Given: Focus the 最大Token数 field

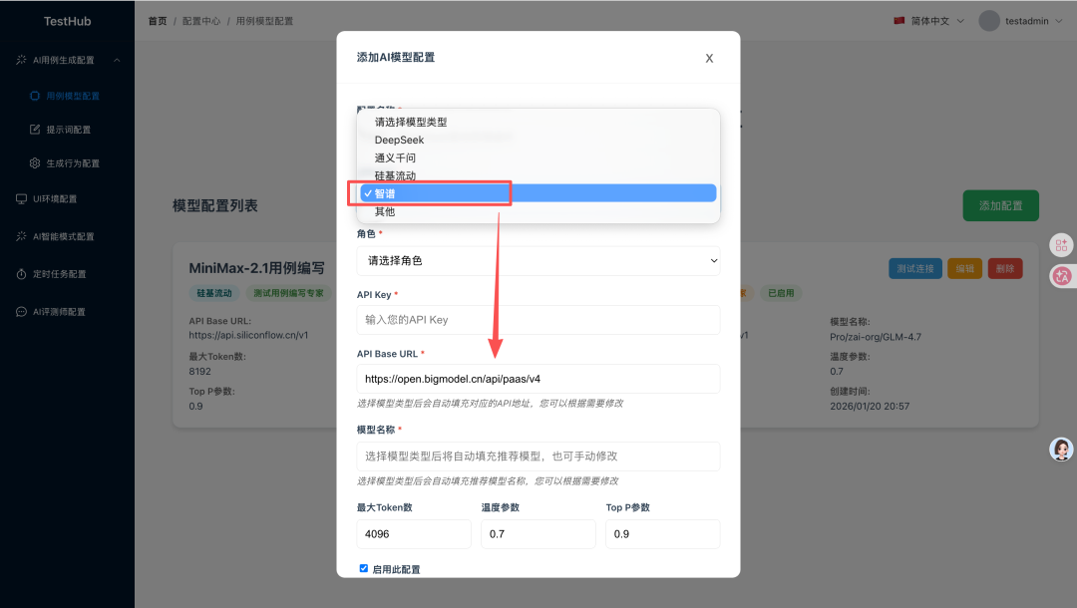Looking at the screenshot, I should coord(414,534).
